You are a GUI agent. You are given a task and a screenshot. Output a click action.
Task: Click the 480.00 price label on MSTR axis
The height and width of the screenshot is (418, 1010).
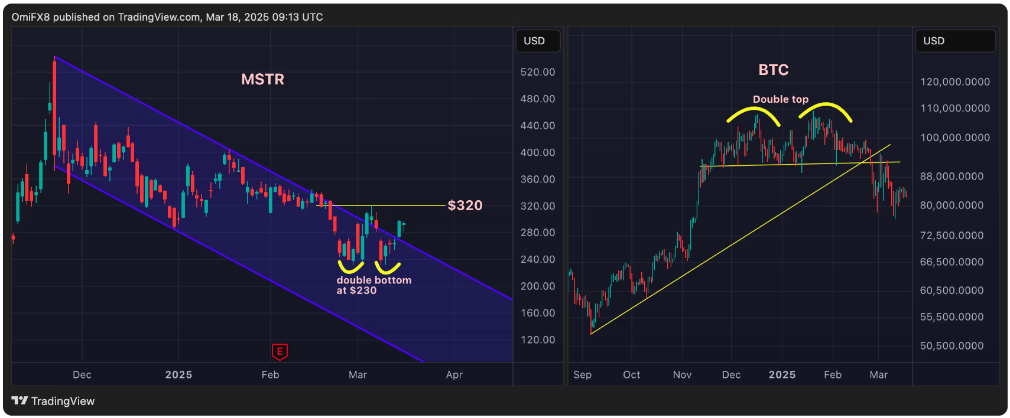click(538, 99)
